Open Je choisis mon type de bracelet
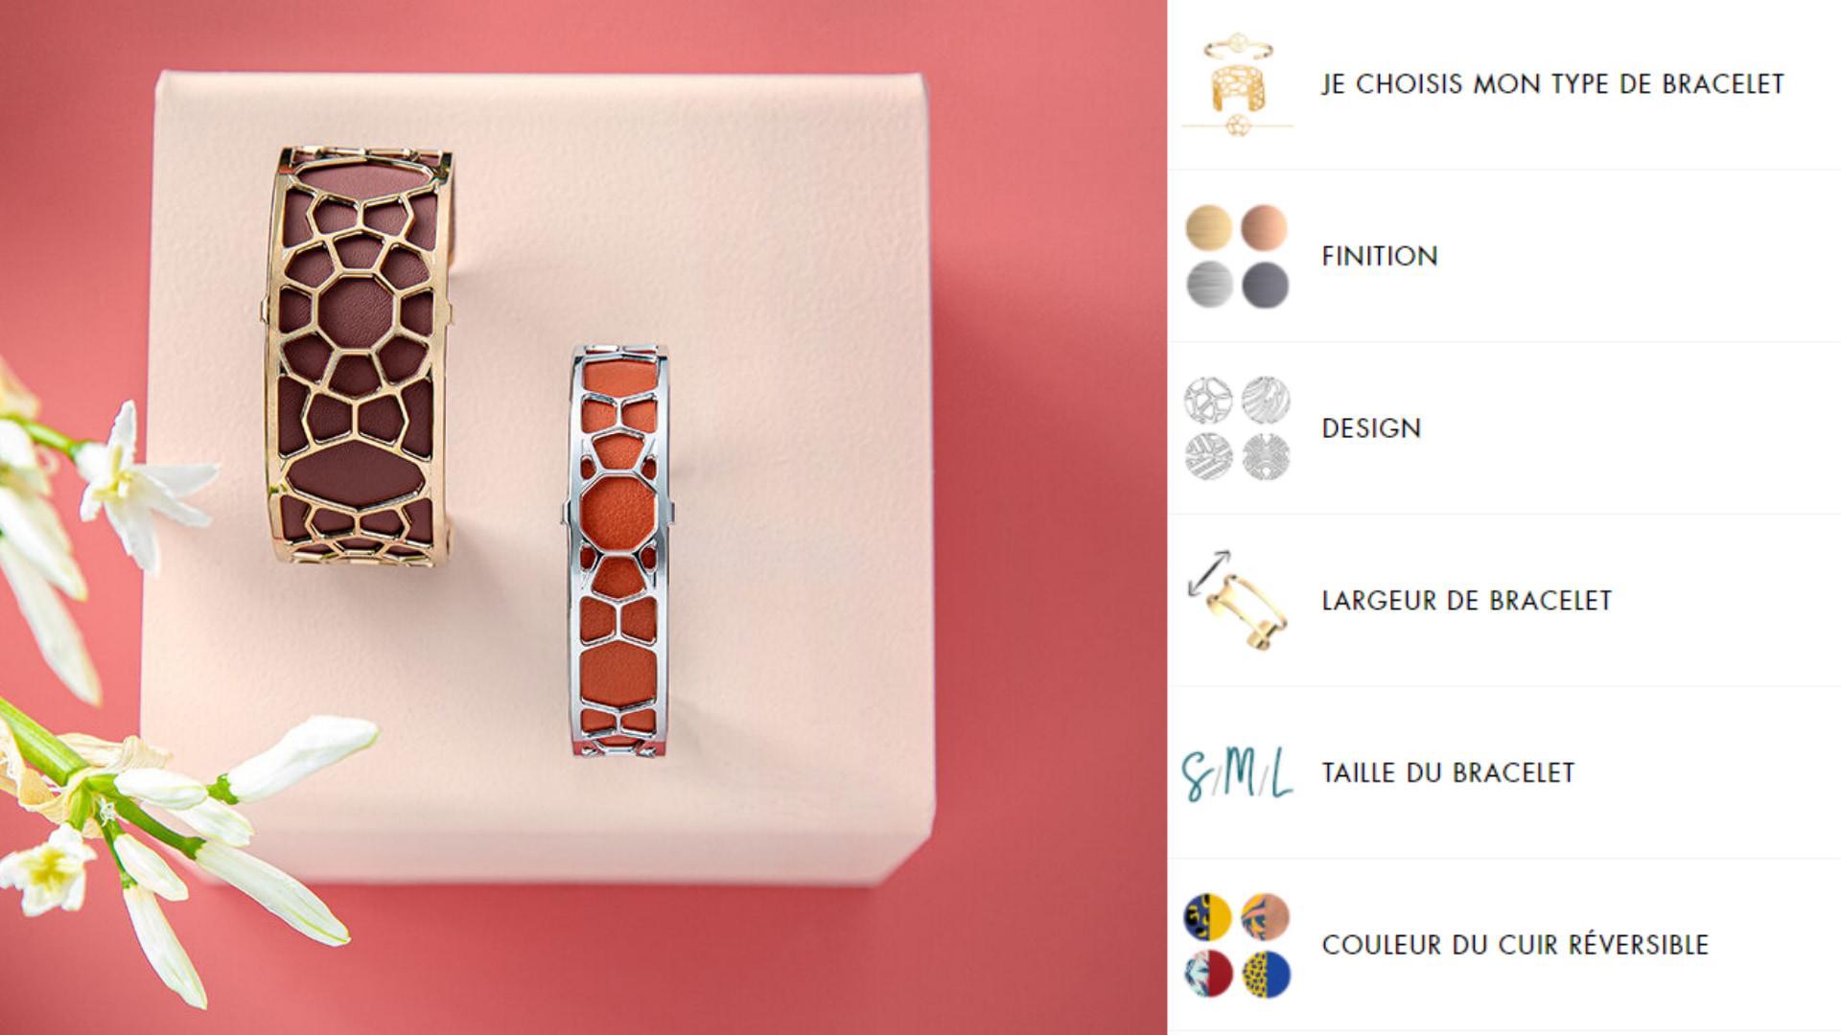Viewport: 1841px width, 1035px height. pyautogui.click(x=1552, y=84)
